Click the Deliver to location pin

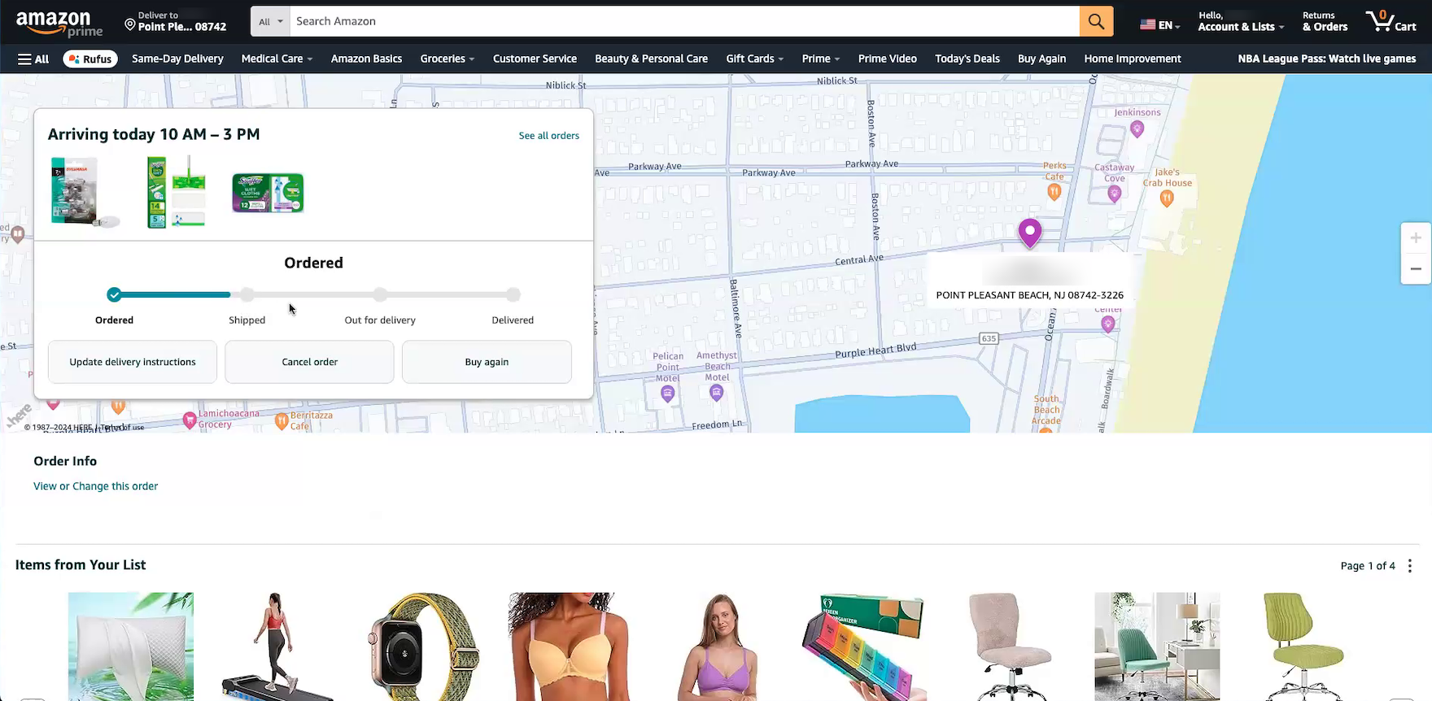pos(129,26)
